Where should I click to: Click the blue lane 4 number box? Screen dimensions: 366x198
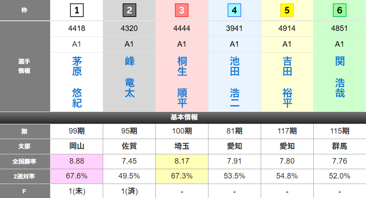coord(234,10)
